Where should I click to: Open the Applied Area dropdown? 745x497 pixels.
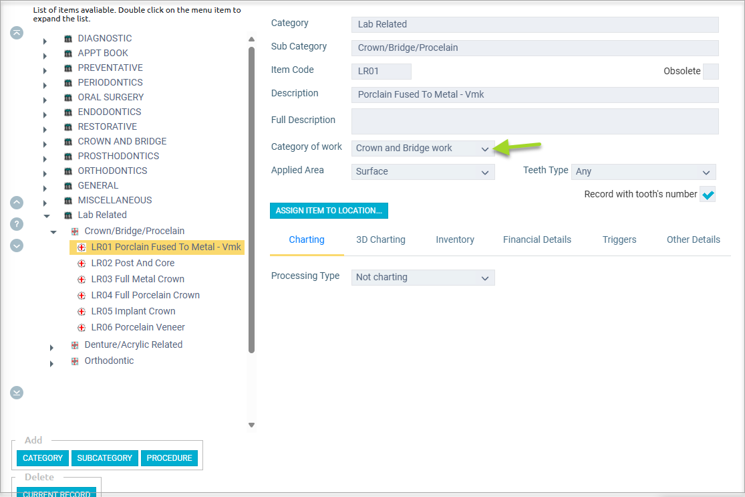click(423, 172)
